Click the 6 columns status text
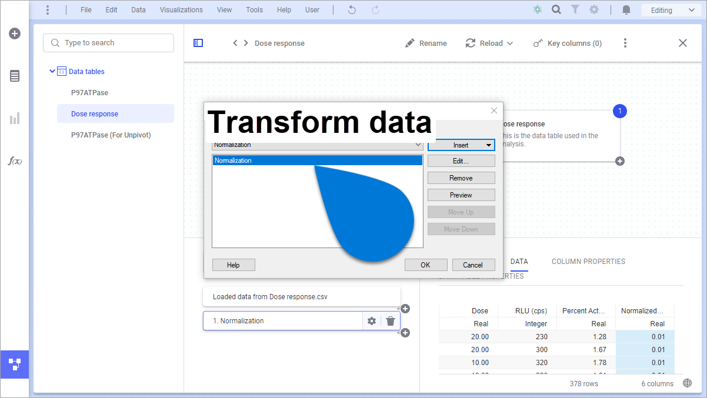This screenshot has width=707, height=398. coord(658,383)
